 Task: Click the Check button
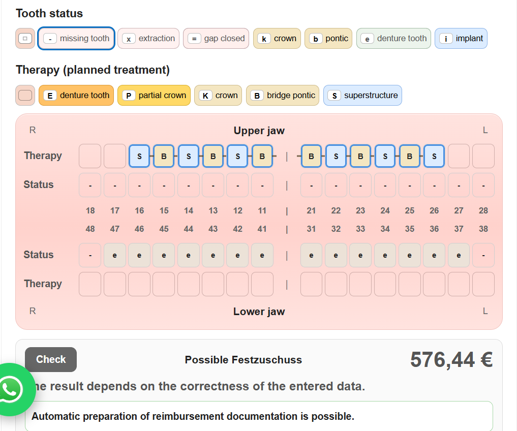51,359
